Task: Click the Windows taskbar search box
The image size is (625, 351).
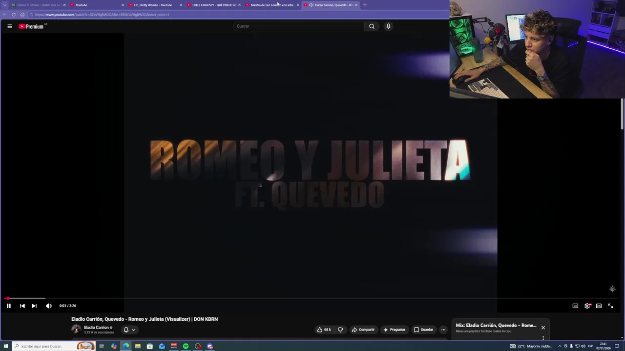Action: pyautogui.click(x=54, y=346)
